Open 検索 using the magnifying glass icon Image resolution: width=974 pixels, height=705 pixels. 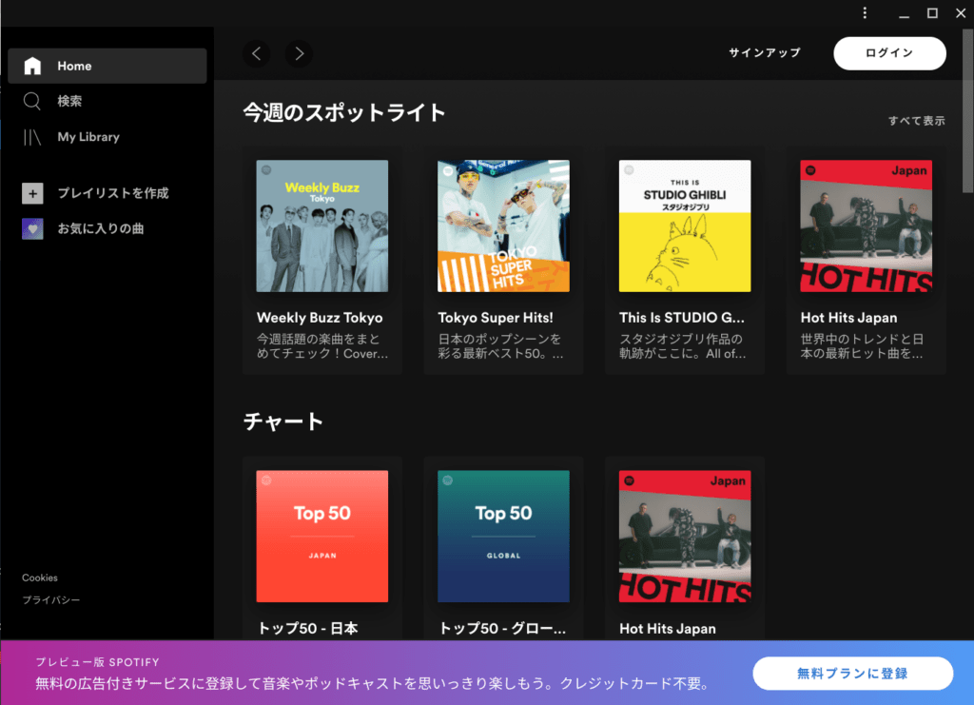[32, 101]
